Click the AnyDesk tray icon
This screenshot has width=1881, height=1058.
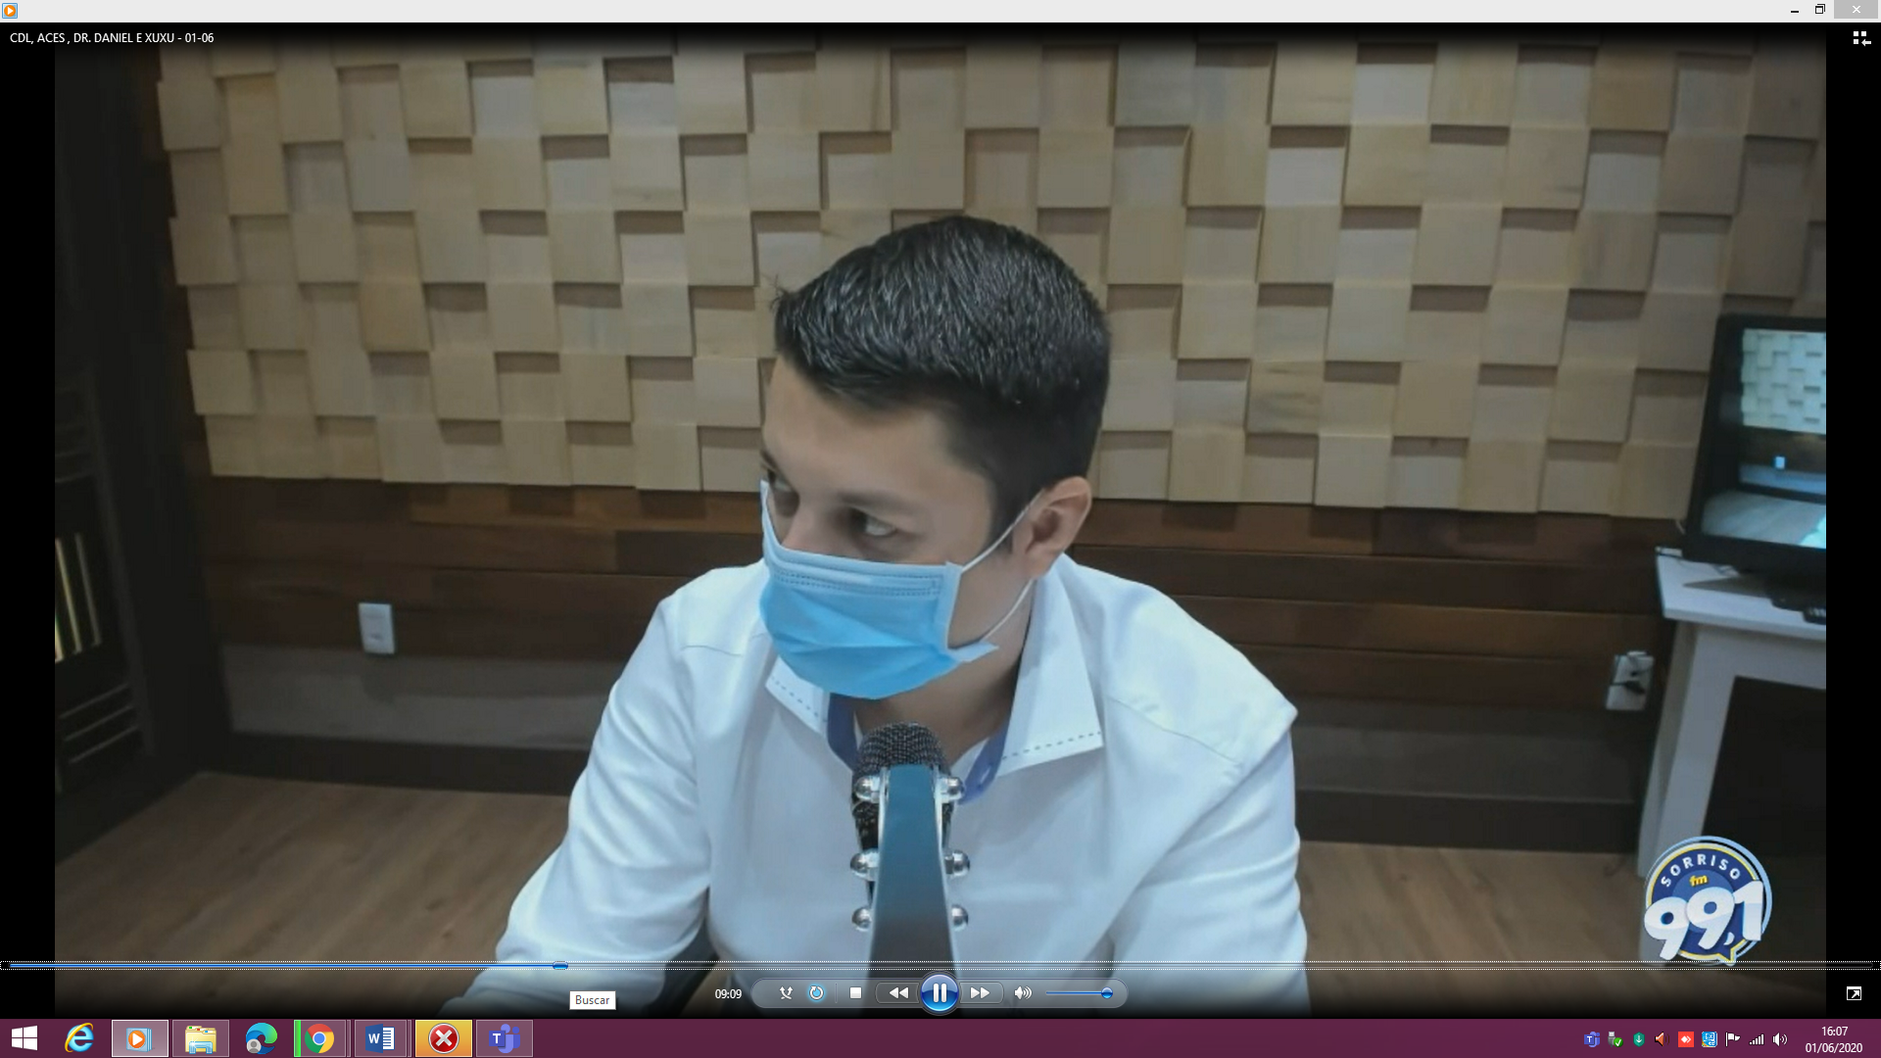tap(1686, 1039)
